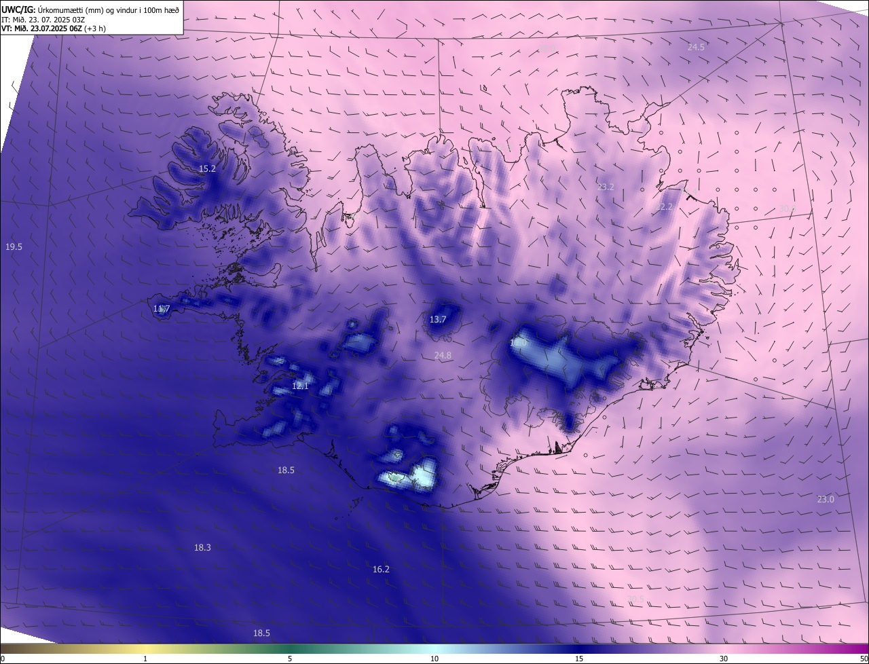Click the 23.0 value label
The width and height of the screenshot is (869, 664).
pyautogui.click(x=825, y=500)
